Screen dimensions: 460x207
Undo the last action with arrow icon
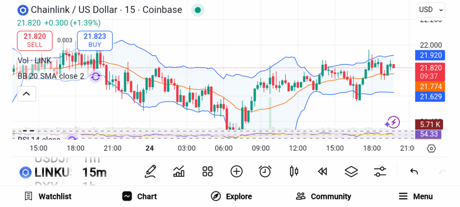414,171
